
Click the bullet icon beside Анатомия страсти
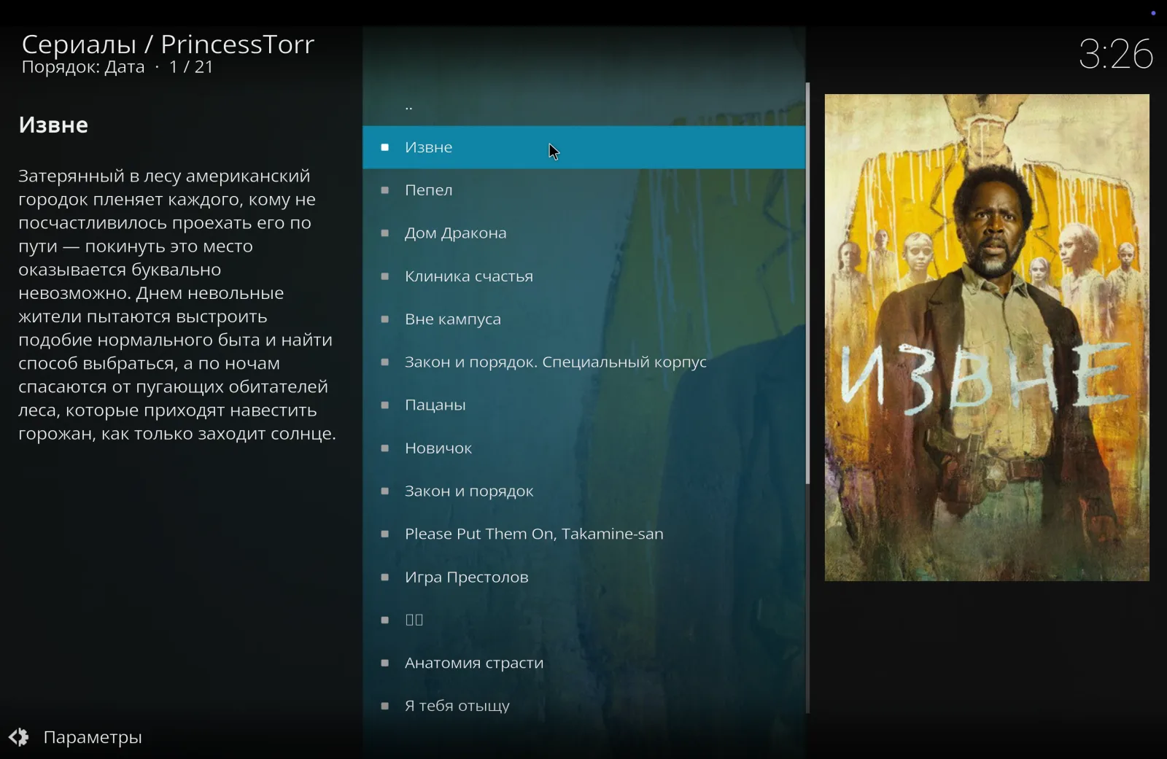tap(385, 663)
